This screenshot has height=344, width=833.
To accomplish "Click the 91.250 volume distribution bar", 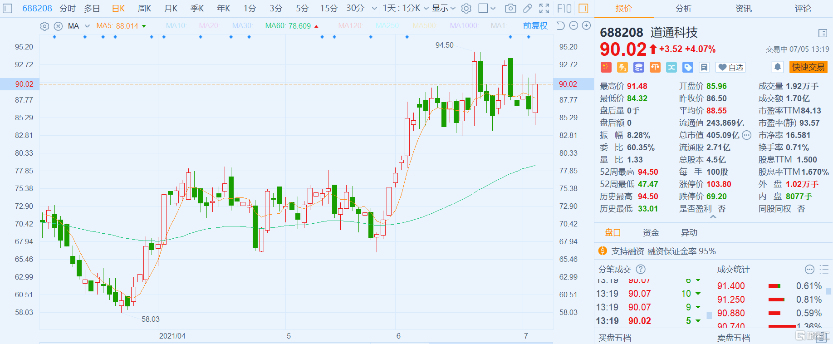I will 776,300.
